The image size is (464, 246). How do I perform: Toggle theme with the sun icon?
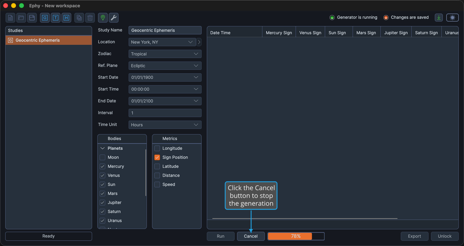pyautogui.click(x=453, y=18)
